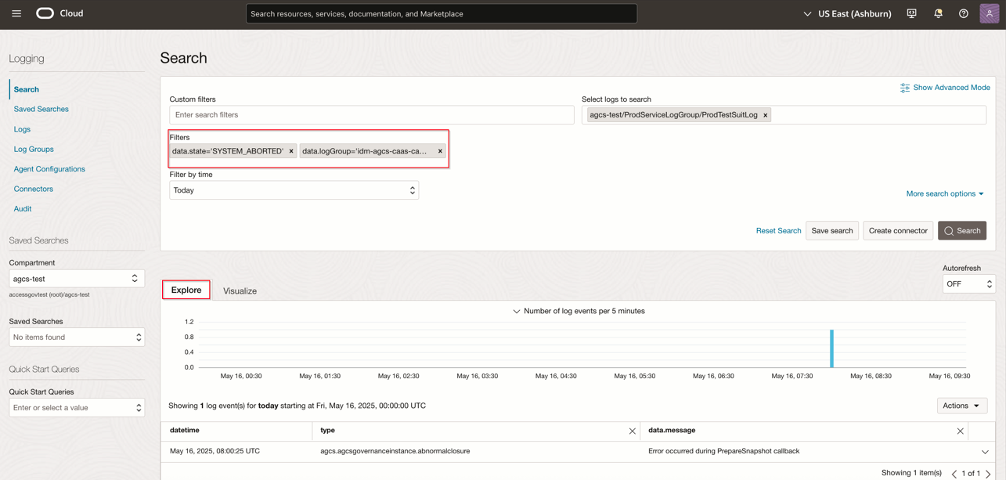Image resolution: width=1006 pixels, height=480 pixels.
Task: Open Cloud Shell developer tools icon
Action: point(911,13)
